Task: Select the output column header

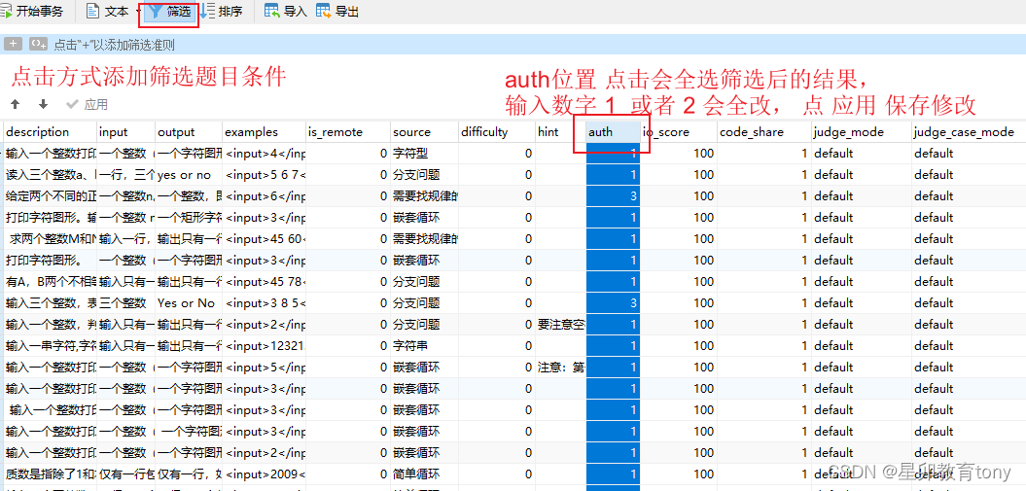Action: [x=189, y=132]
